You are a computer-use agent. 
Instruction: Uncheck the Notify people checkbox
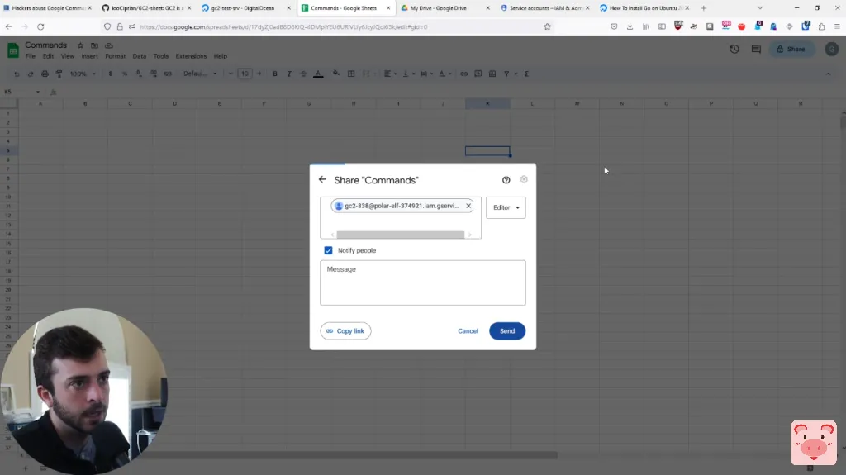tap(328, 250)
